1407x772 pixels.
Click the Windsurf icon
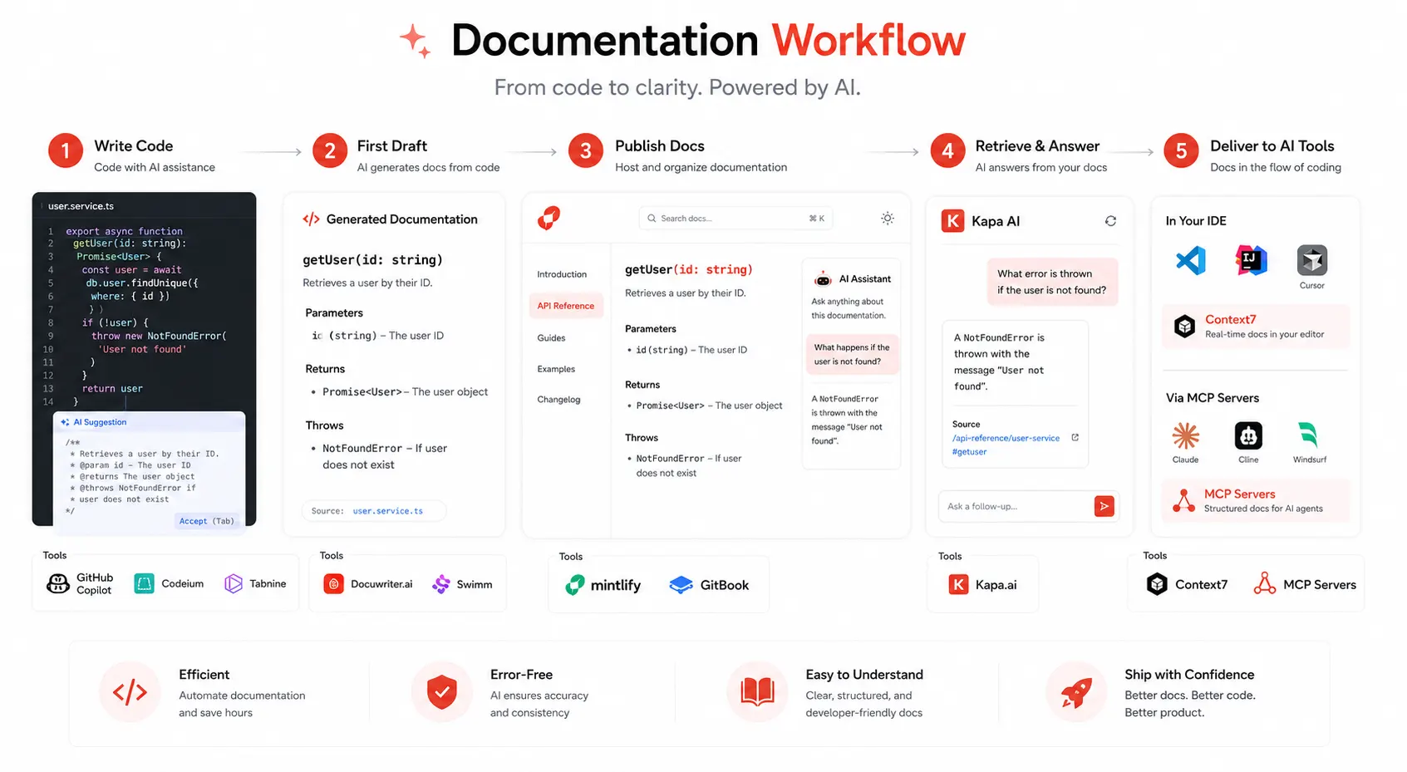click(1309, 435)
